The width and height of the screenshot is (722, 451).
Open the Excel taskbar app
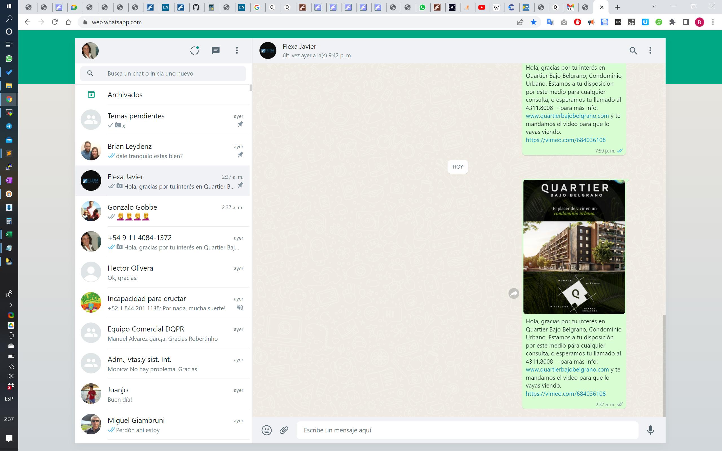click(x=9, y=235)
